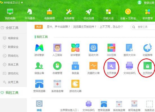The height and width of the screenshot is (112, 155).
Task: Launch the 人工服务 tool
Action: pyautogui.click(x=57, y=50)
